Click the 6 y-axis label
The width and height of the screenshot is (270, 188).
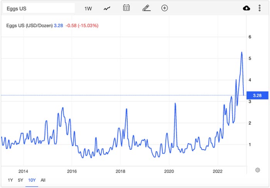250,37
